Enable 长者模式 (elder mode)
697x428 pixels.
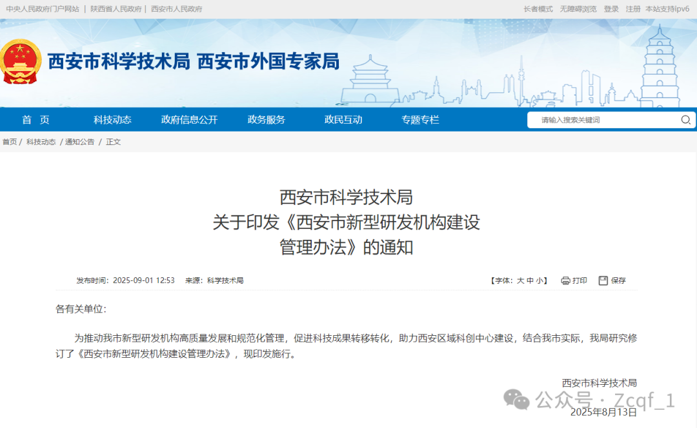pos(539,9)
